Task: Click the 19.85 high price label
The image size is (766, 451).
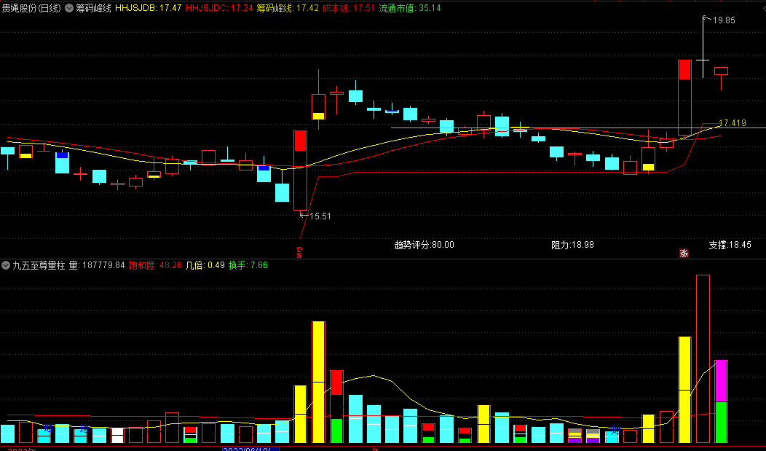Action: 724,20
